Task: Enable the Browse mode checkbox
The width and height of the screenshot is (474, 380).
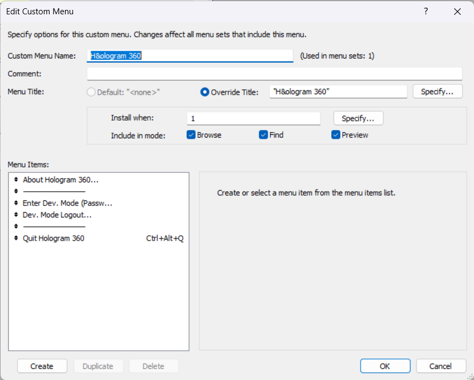Action: click(192, 134)
